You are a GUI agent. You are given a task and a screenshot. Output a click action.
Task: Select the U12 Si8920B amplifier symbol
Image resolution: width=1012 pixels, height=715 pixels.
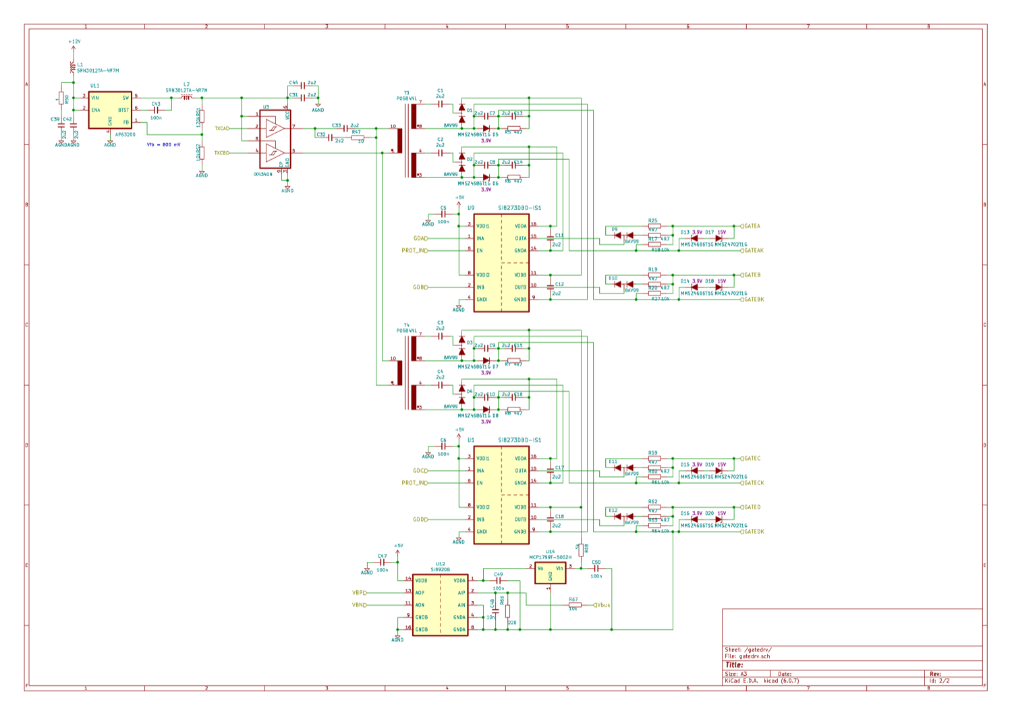pyautogui.click(x=441, y=605)
